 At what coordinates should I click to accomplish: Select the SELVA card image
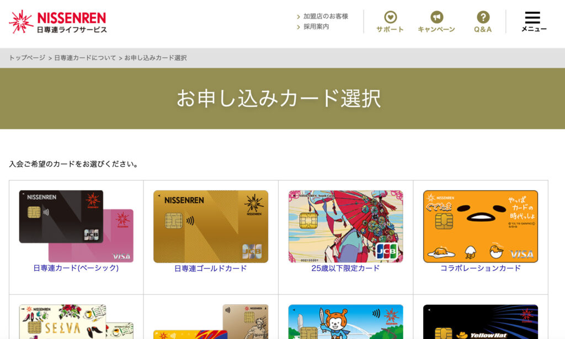coord(76,322)
